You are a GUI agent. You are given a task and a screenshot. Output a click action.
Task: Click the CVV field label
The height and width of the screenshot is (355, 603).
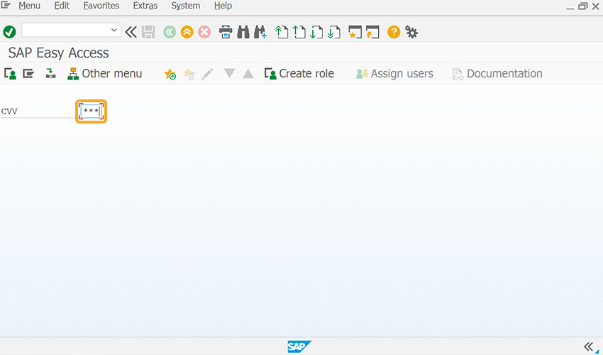click(9, 111)
